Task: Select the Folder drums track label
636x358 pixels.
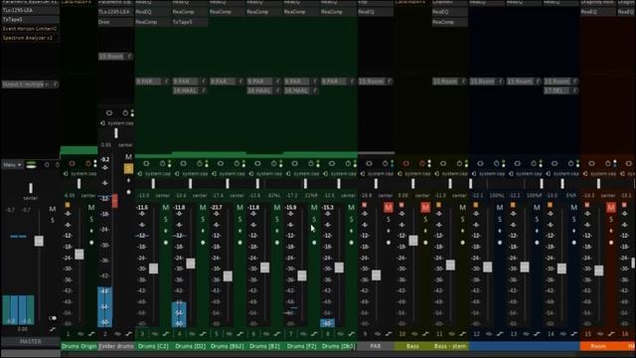Action: click(116, 346)
